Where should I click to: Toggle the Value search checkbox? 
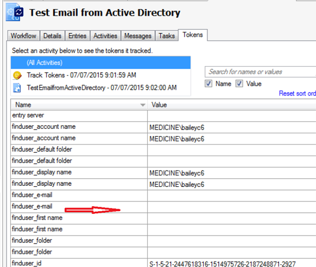(x=239, y=83)
